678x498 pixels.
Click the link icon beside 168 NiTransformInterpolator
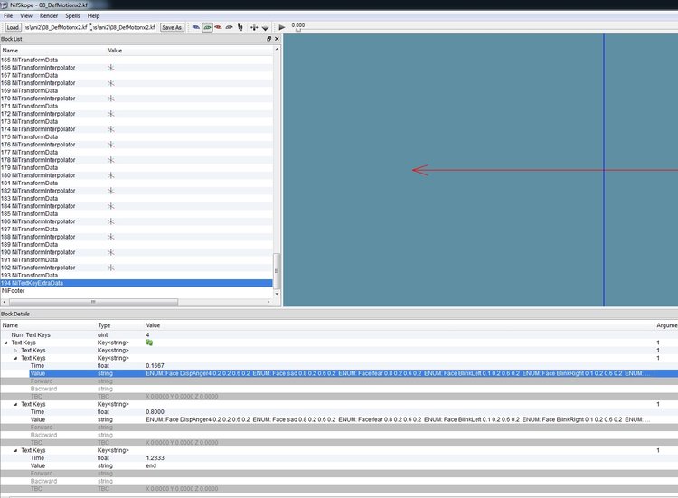[x=111, y=83]
